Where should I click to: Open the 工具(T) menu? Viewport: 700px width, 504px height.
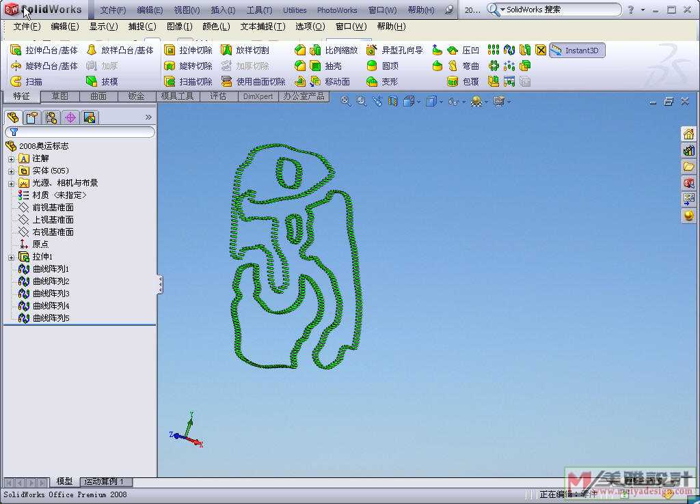click(259, 10)
